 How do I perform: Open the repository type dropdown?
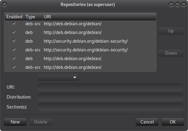pyautogui.click(x=58, y=77)
